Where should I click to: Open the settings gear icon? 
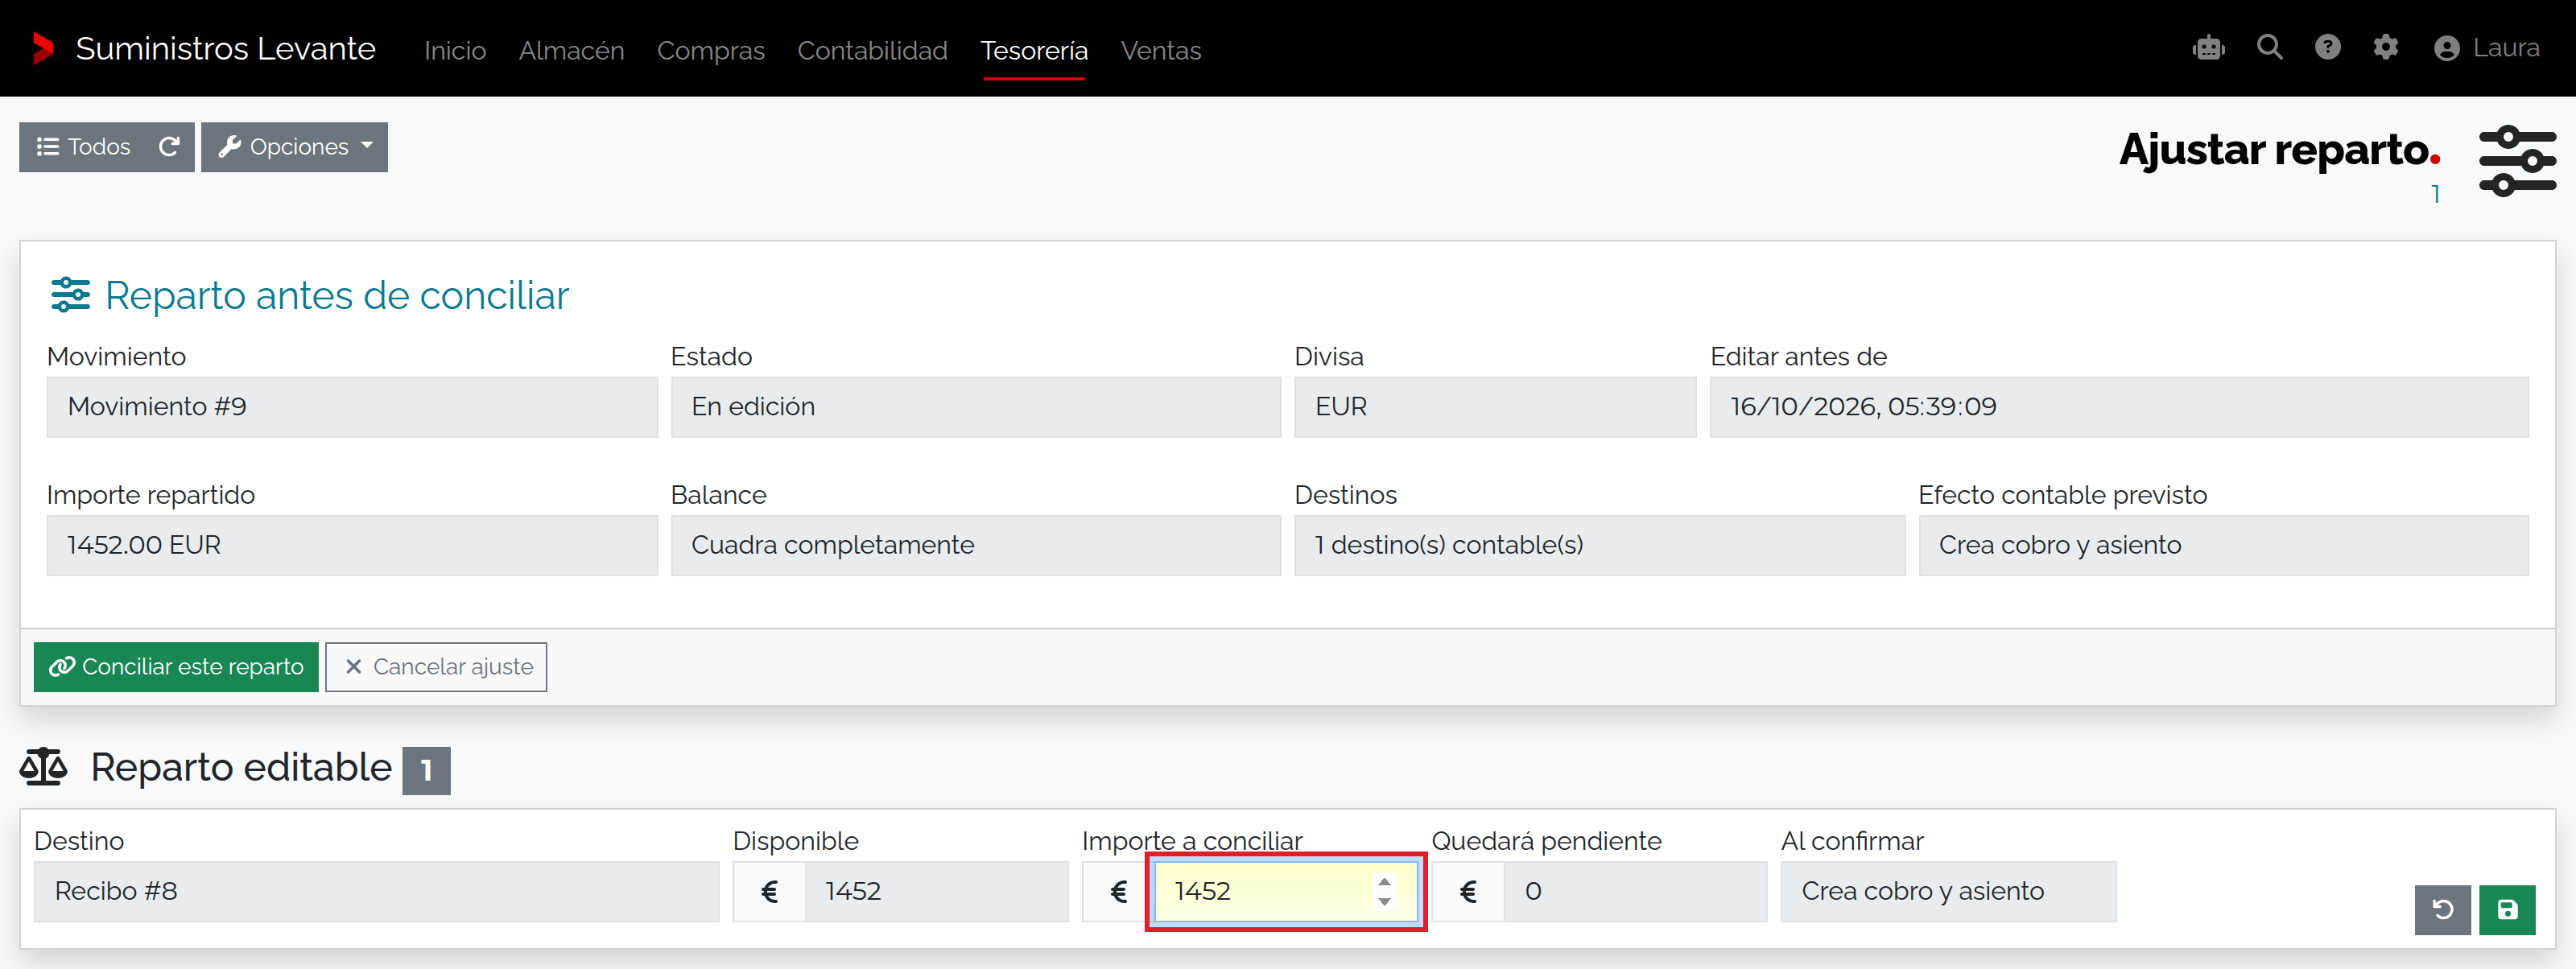pyautogui.click(x=2385, y=47)
